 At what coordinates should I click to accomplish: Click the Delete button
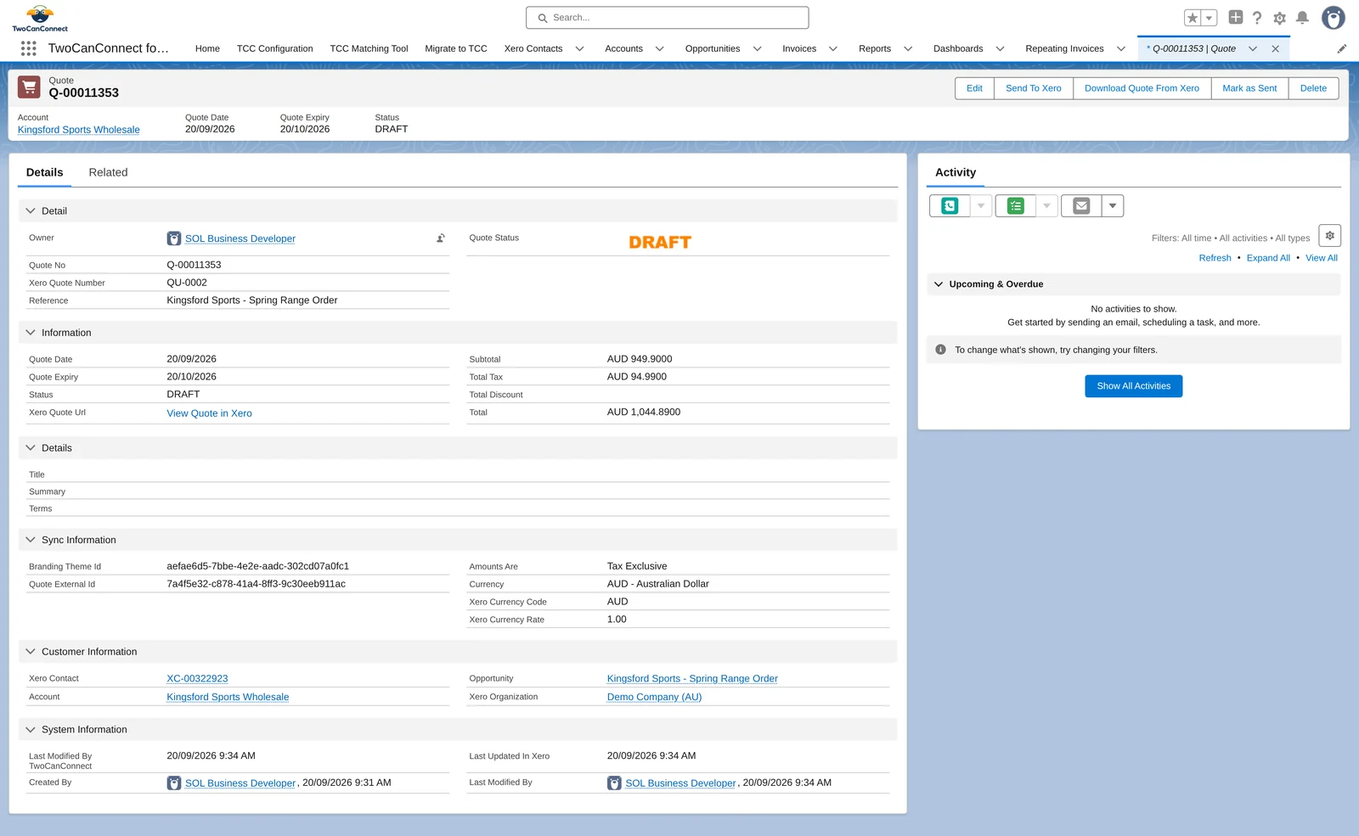tap(1313, 88)
